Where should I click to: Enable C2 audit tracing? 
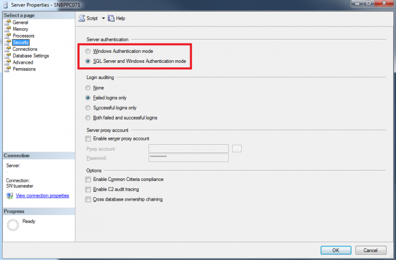point(88,189)
